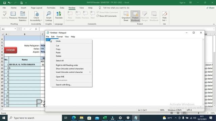Open Notepad View menu
Image resolution: width=216 pixels, height=121 pixels.
coord(67,37)
